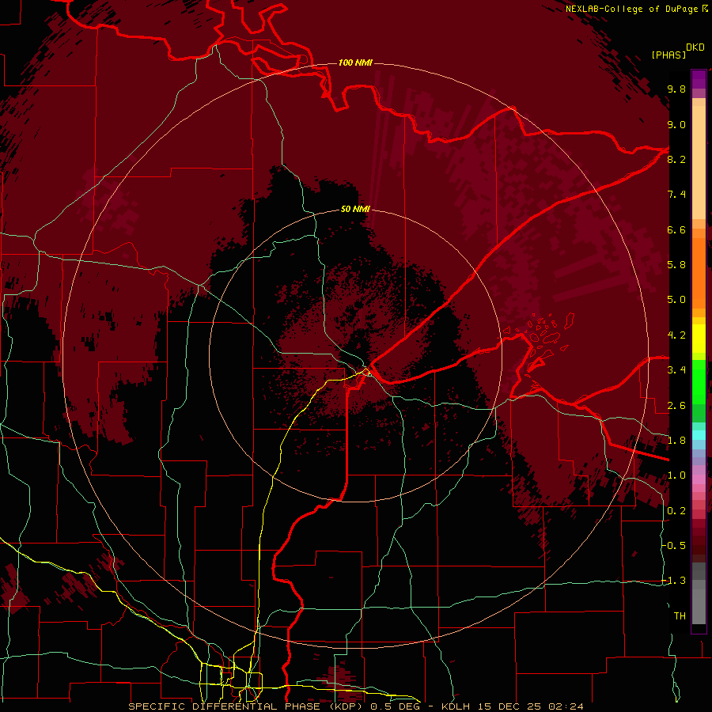
Task: Click the 50 NMI range ring label
Action: tap(355, 210)
